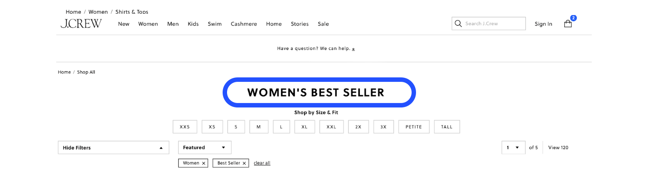The height and width of the screenshot is (180, 659).
Task: Click clear all filters link
Action: (x=262, y=163)
